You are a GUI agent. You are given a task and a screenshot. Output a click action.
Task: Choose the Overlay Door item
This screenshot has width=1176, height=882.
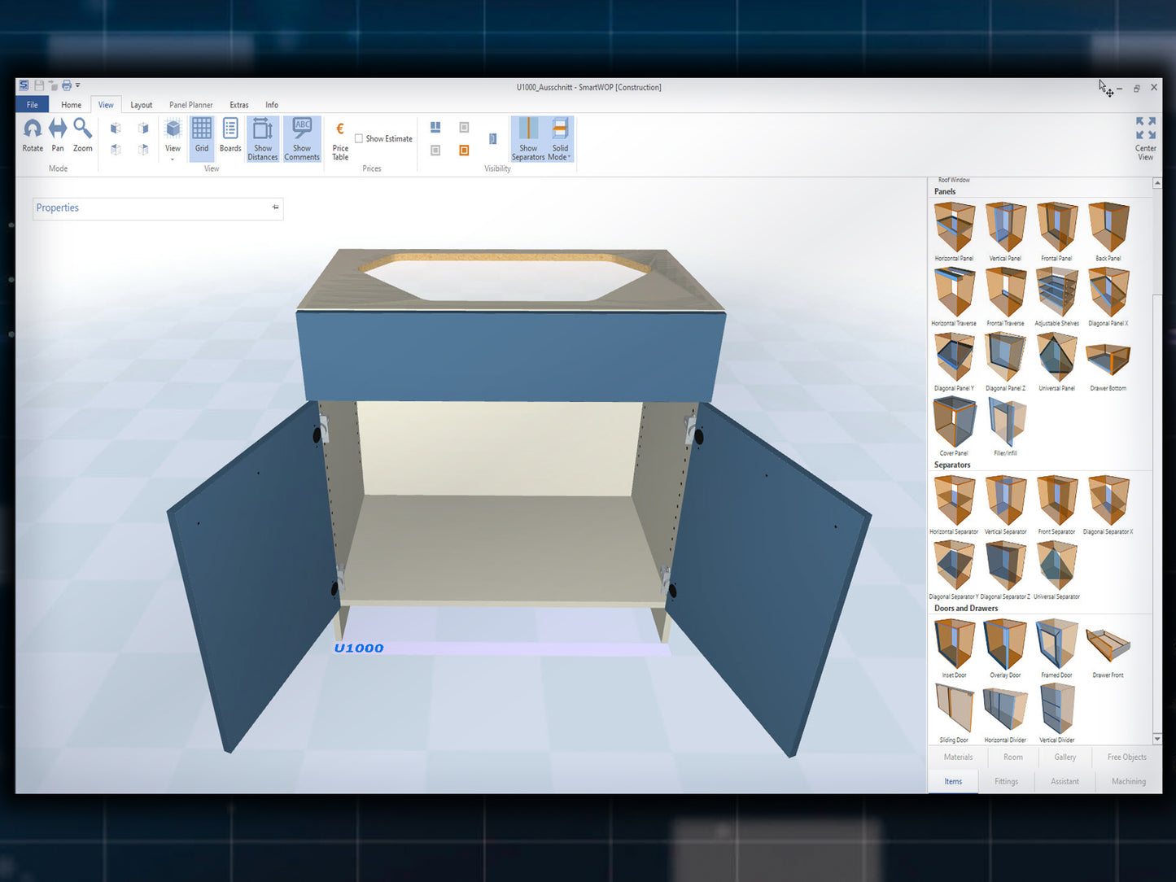pyautogui.click(x=1005, y=648)
